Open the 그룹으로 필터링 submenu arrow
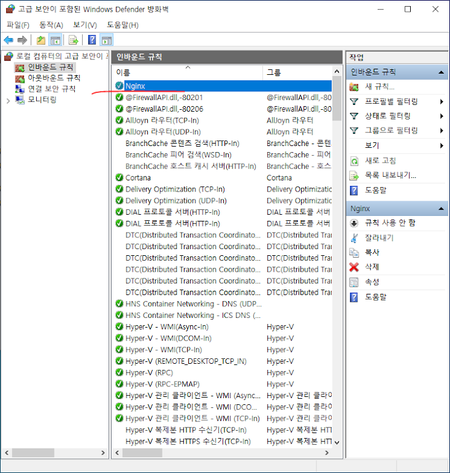The width and height of the screenshot is (450, 473). (441, 131)
